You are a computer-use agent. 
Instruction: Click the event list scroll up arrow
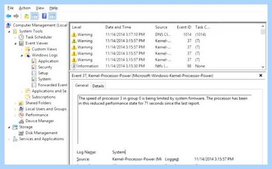click(263, 27)
